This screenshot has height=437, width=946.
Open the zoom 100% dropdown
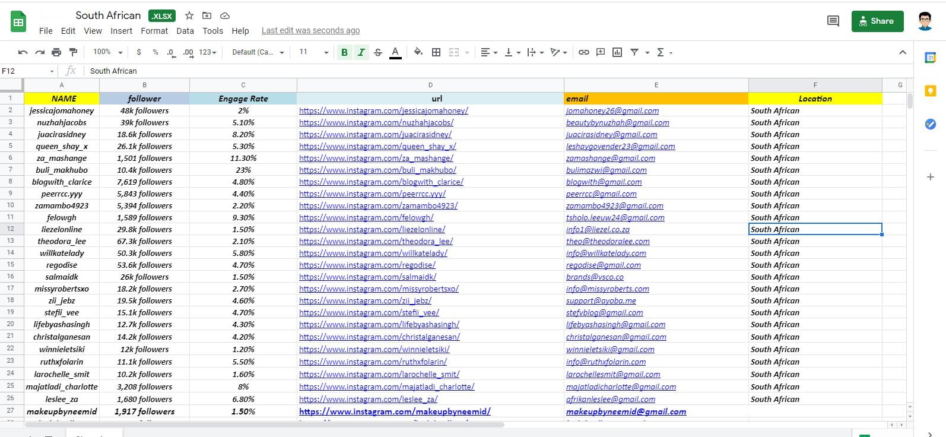pyautogui.click(x=107, y=52)
